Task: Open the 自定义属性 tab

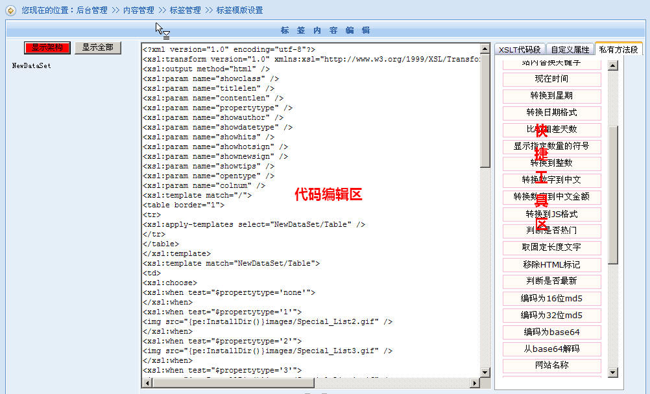Action: point(570,49)
